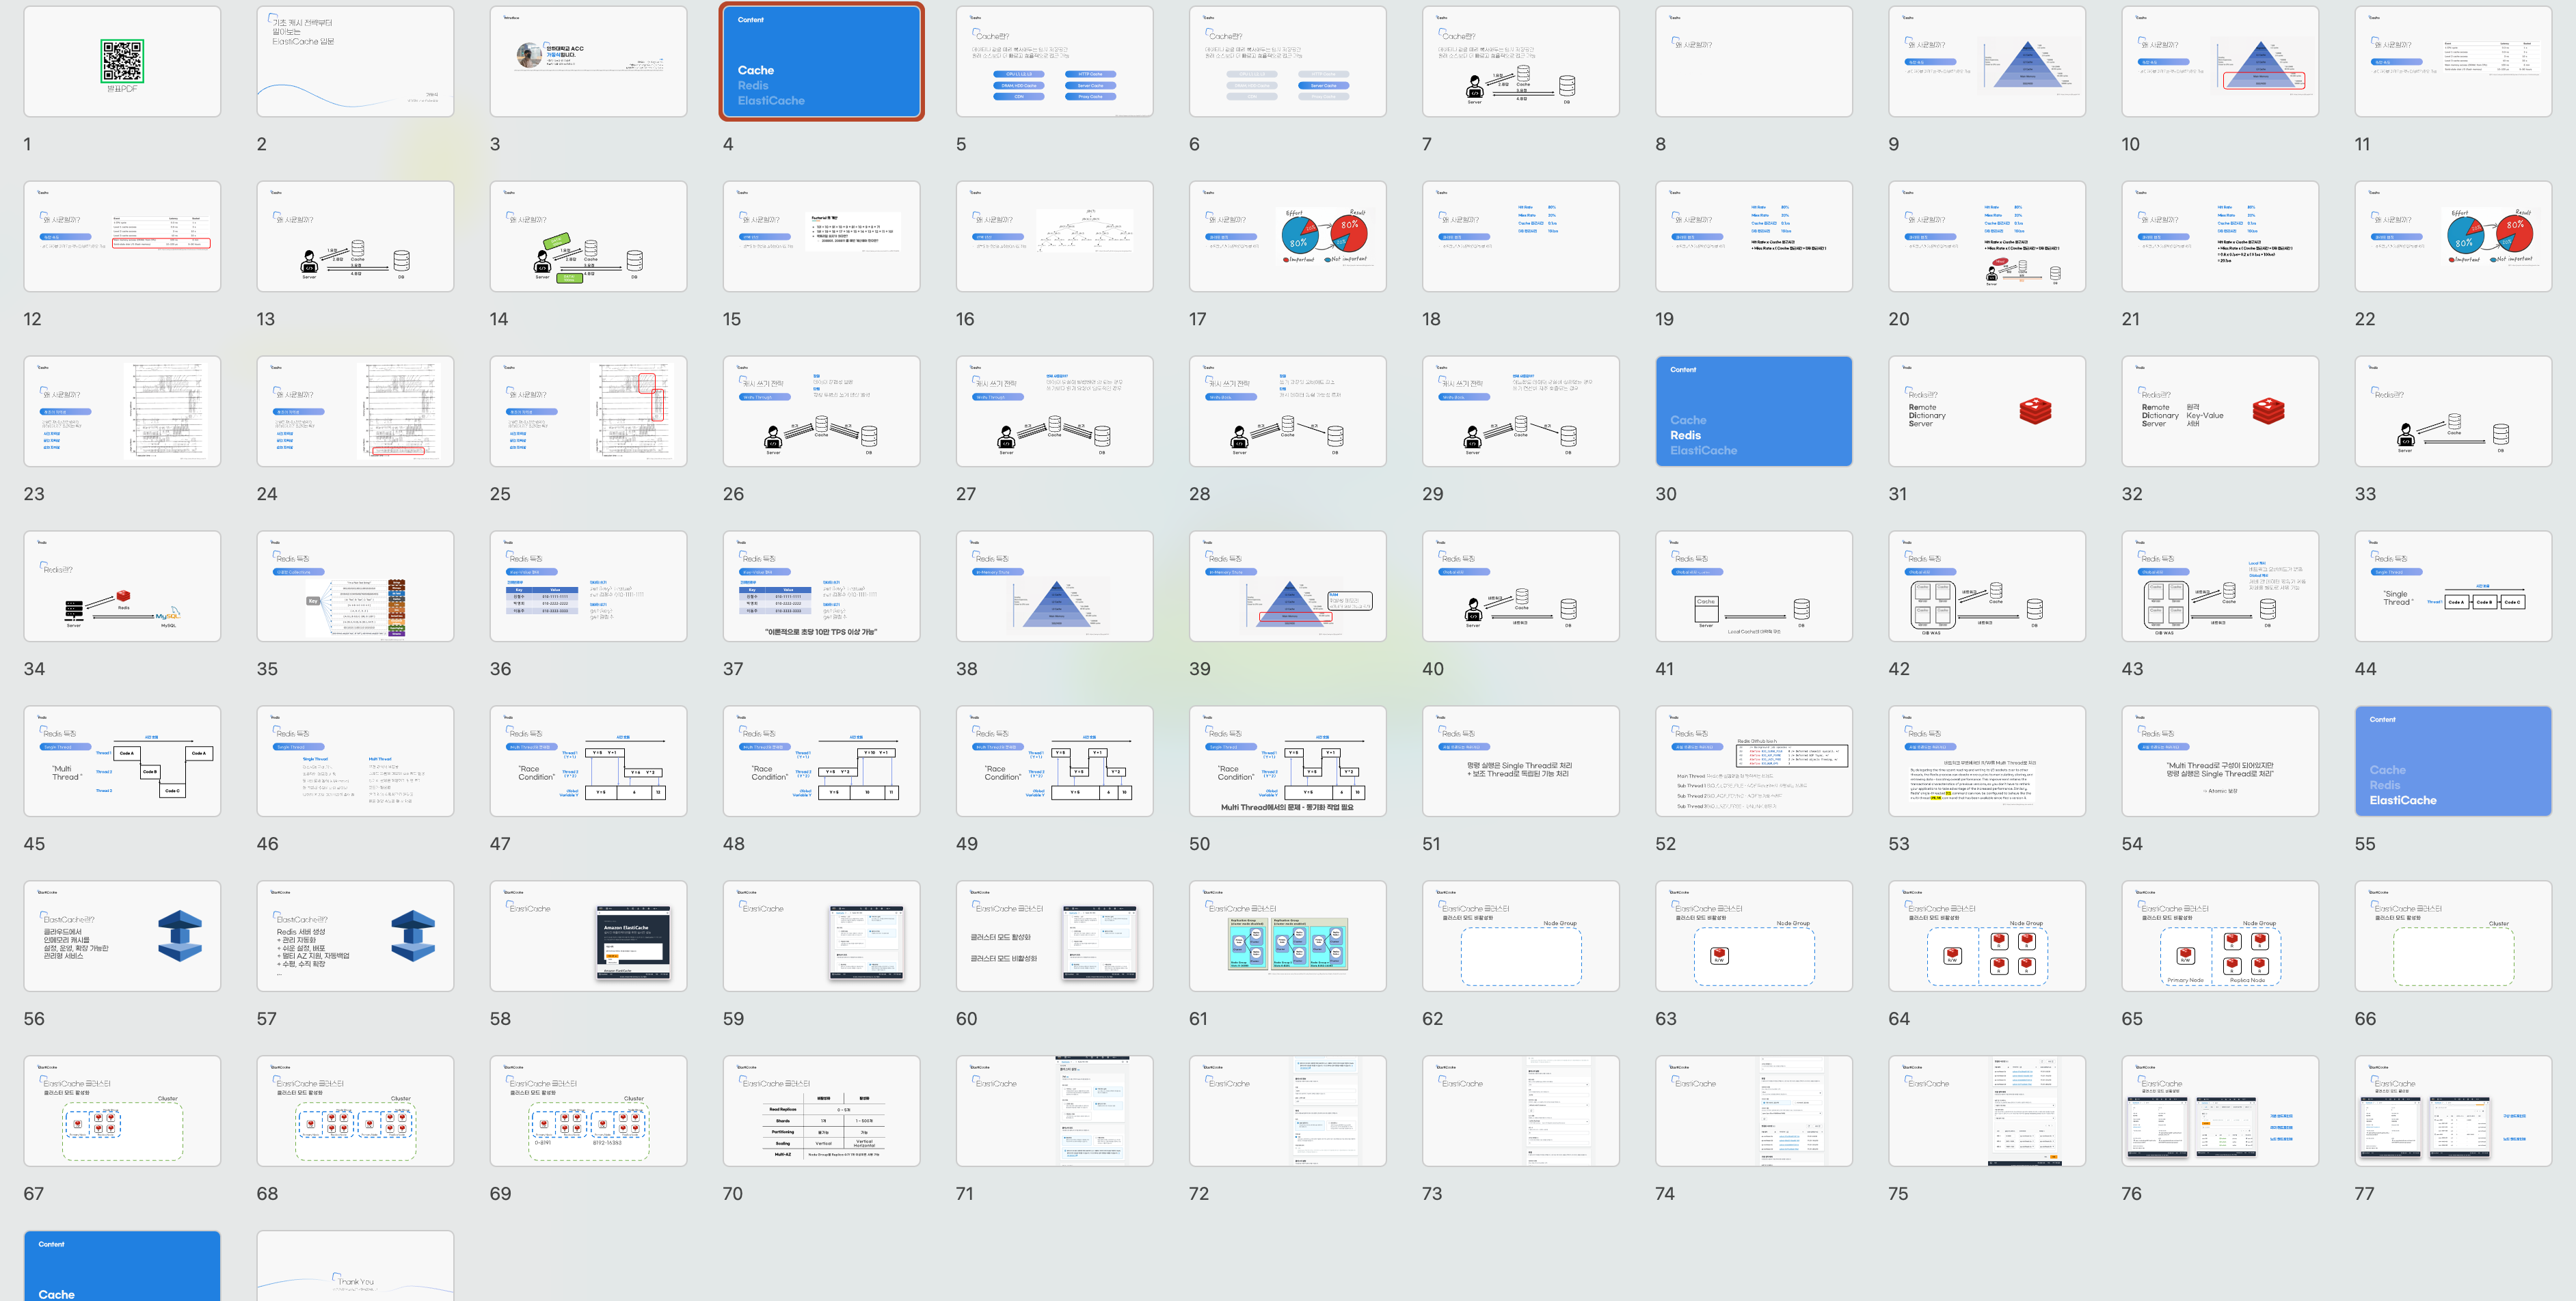The image size is (2576, 1301).
Task: Pick slide 35 collections diagram
Action: pyautogui.click(x=355, y=586)
